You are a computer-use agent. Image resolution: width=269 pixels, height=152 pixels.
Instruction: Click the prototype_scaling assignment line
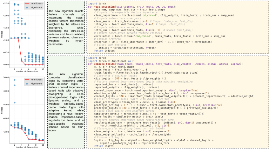point(158,105)
